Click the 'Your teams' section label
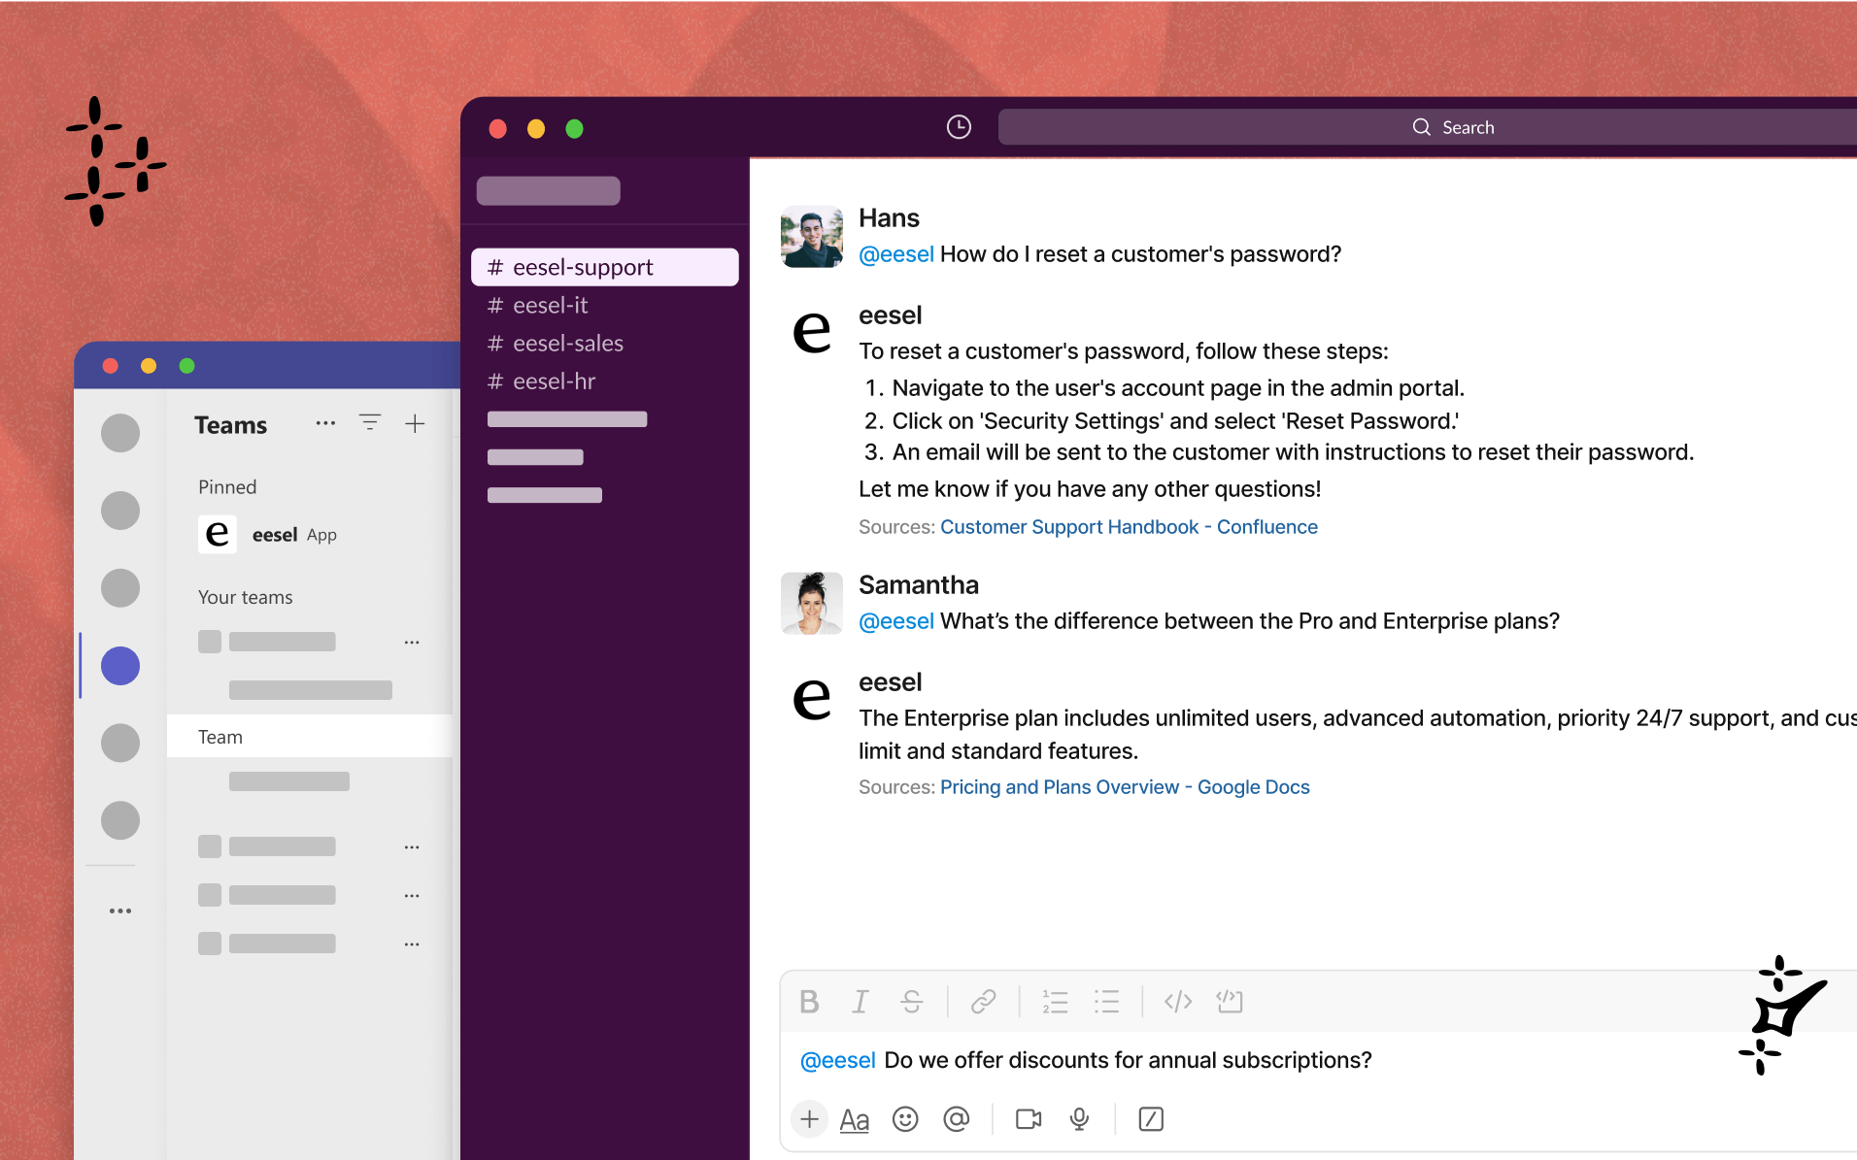Image resolution: width=1857 pixels, height=1160 pixels. [x=245, y=598]
